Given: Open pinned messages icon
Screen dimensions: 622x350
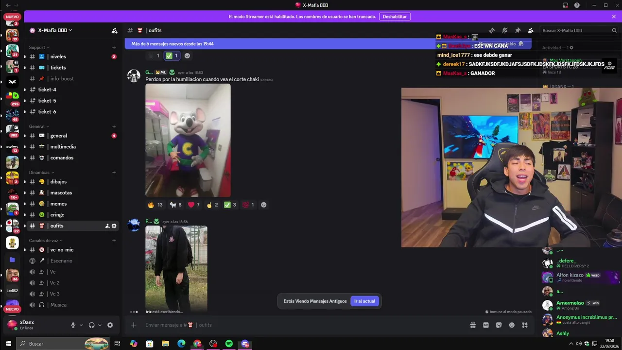Looking at the screenshot, I should coord(518,30).
